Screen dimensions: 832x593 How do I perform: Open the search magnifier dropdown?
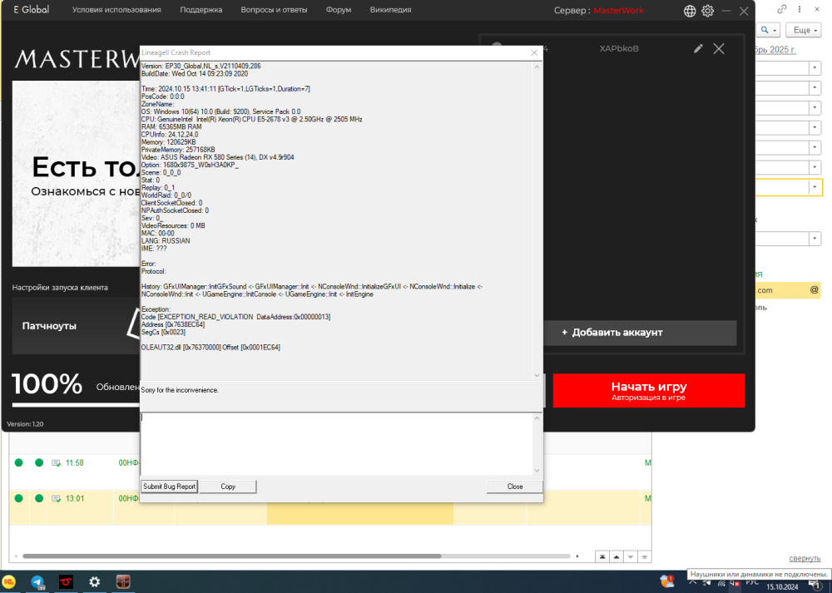[770, 30]
